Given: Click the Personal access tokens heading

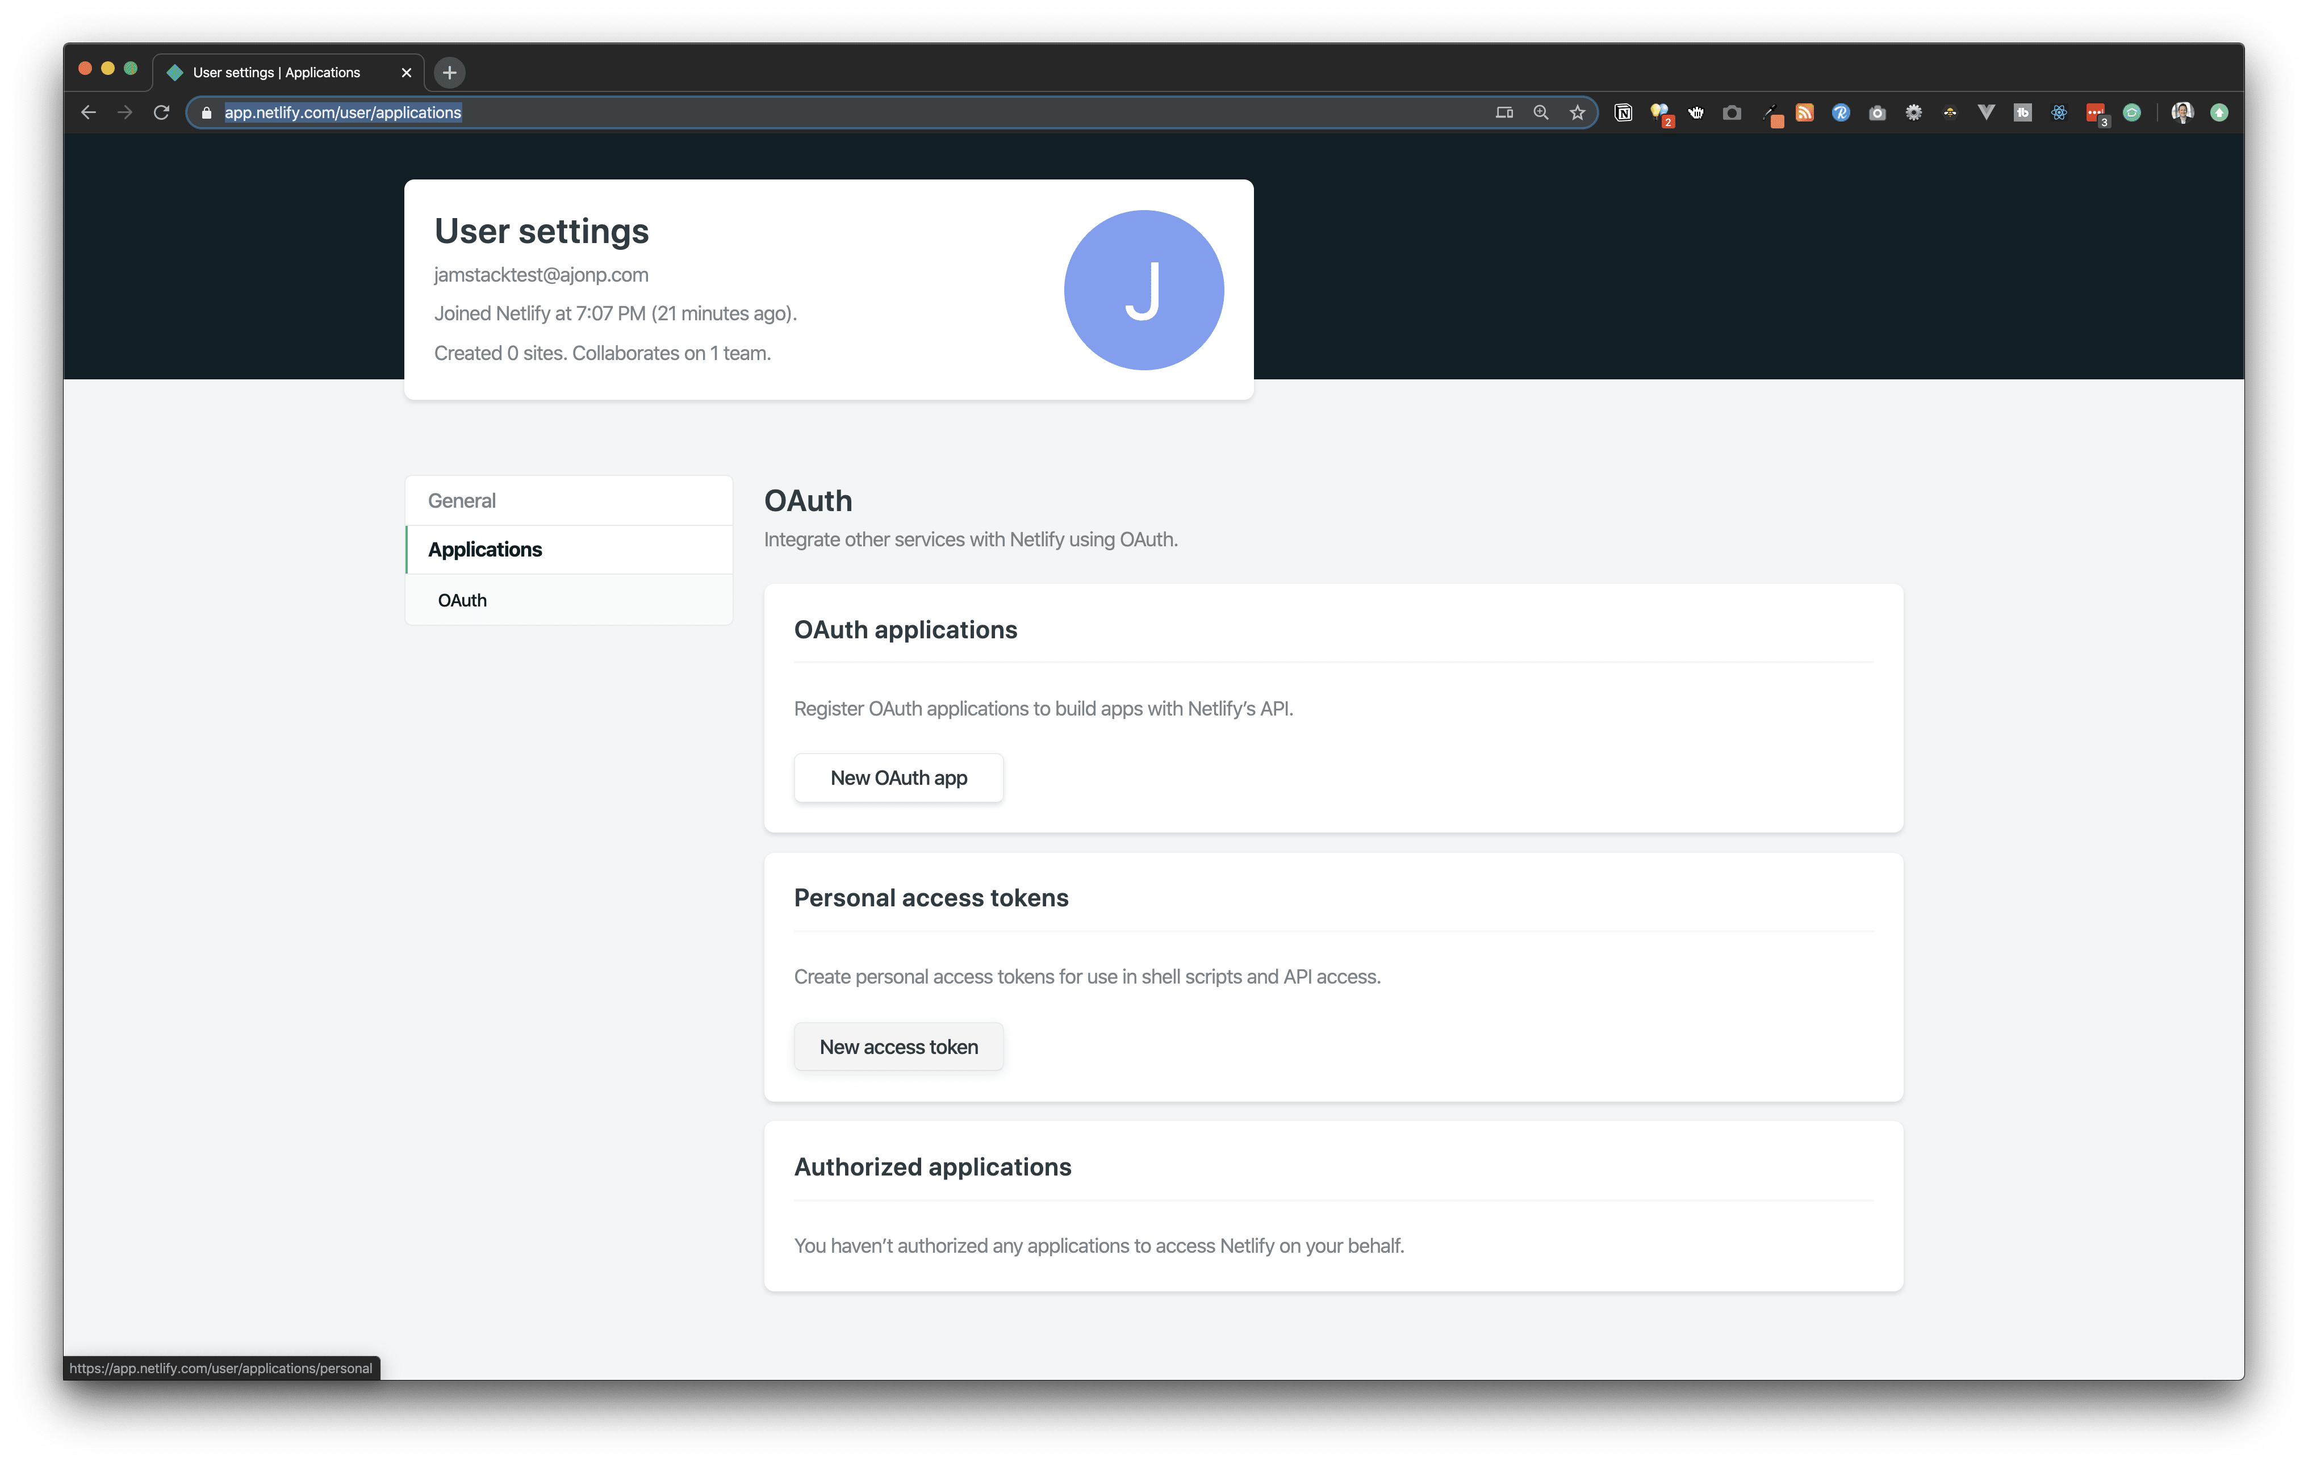Looking at the screenshot, I should (x=931, y=898).
